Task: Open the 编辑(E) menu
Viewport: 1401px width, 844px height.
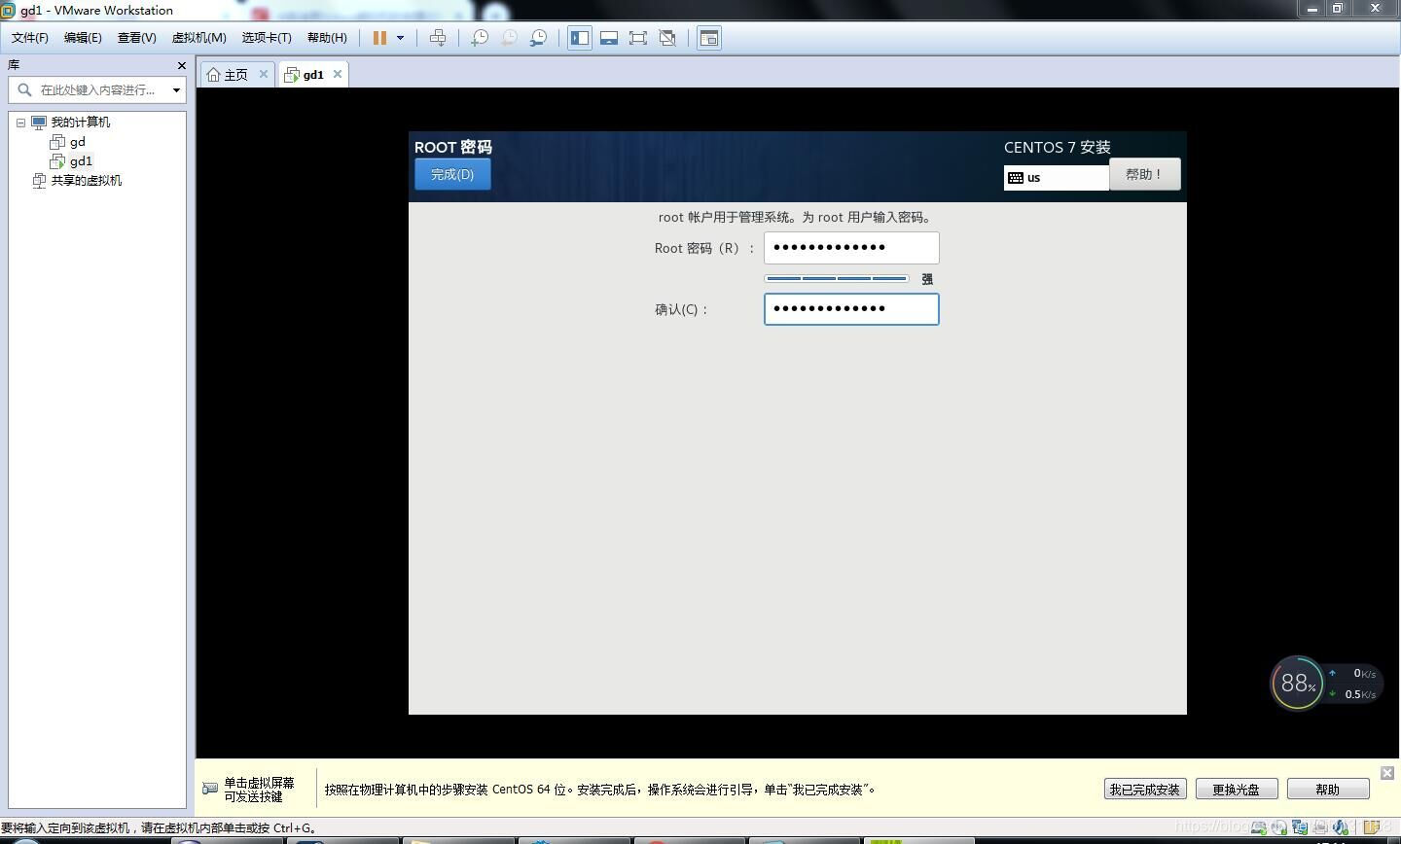Action: point(83,38)
